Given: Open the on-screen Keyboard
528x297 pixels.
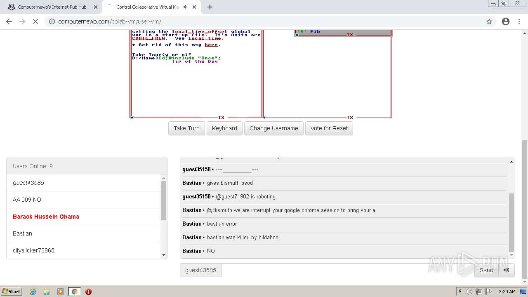Looking at the screenshot, I should [224, 128].
